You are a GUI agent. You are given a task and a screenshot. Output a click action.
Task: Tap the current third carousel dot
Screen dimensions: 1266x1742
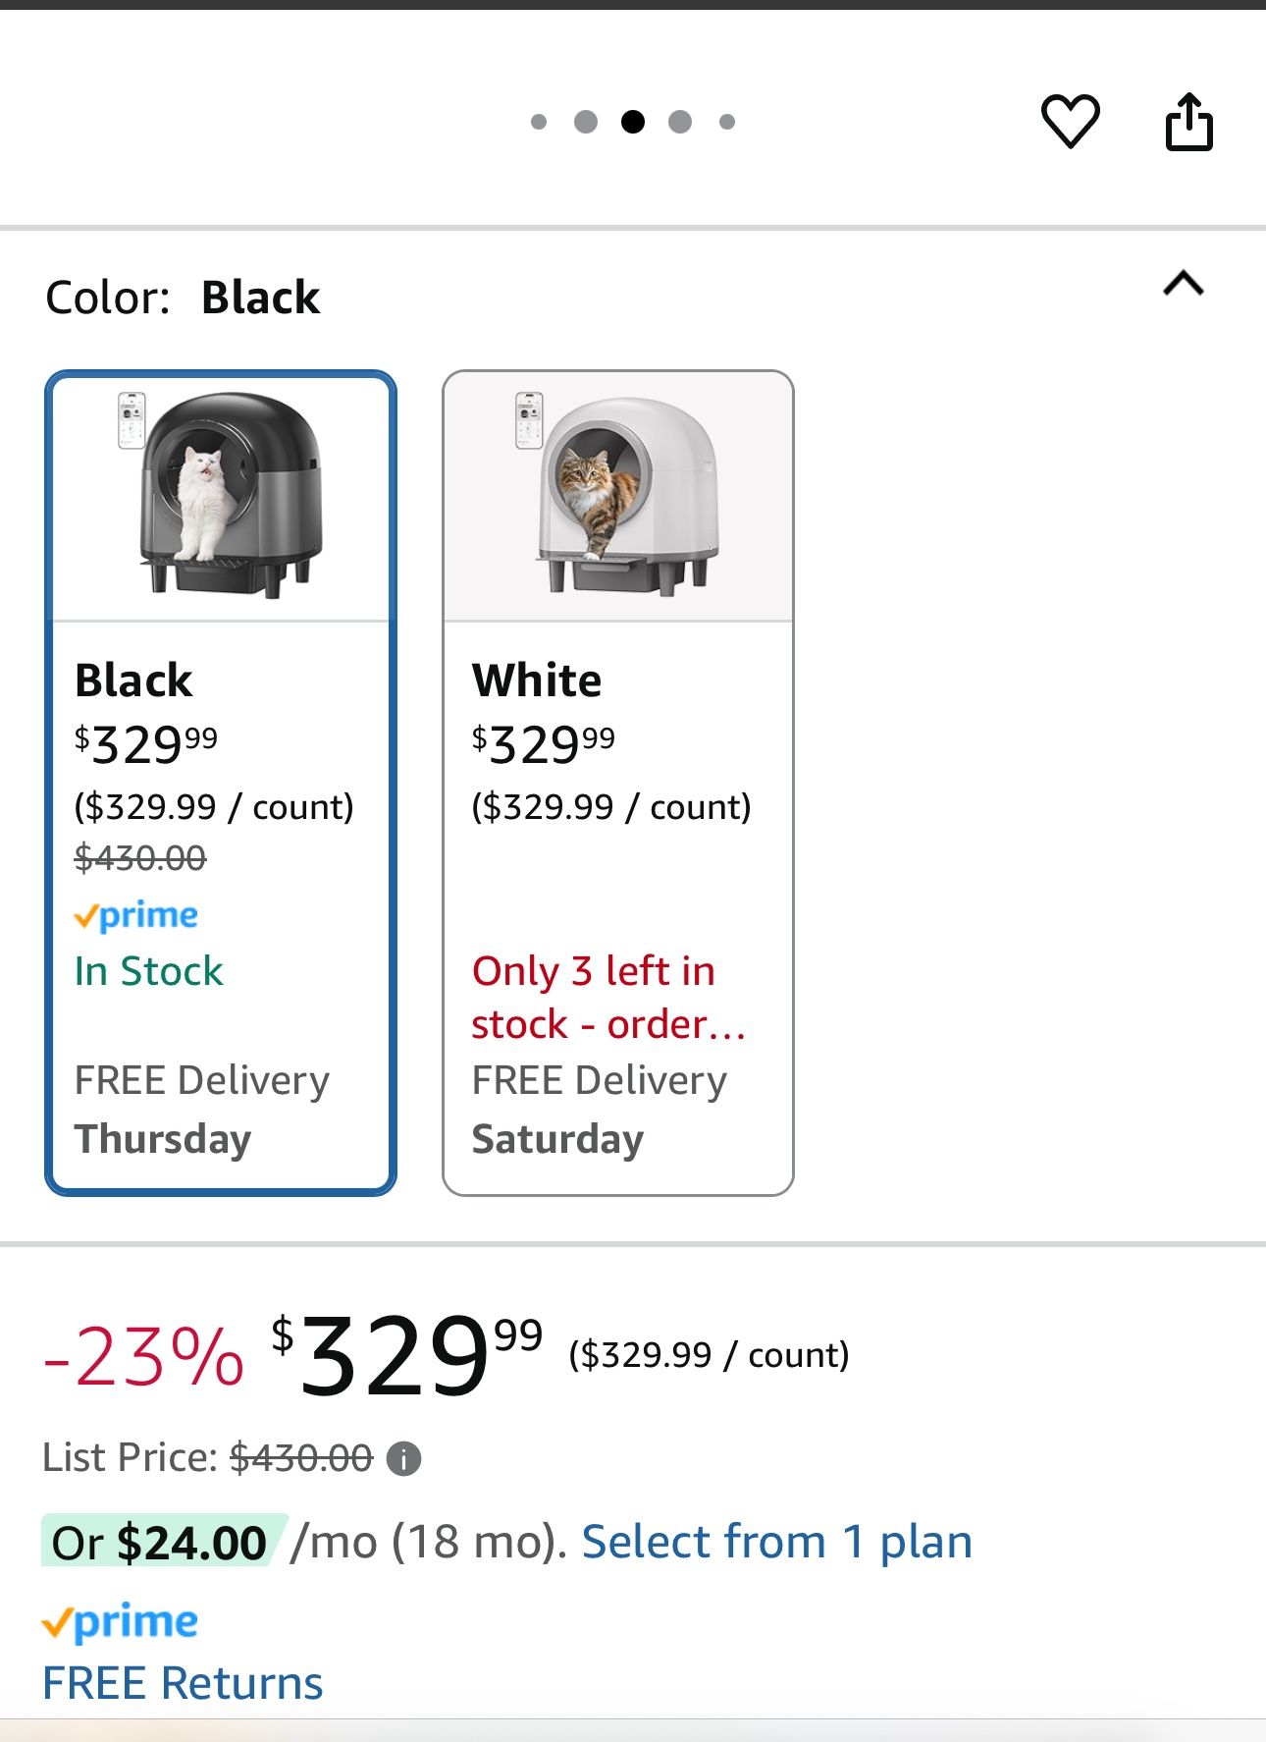(x=633, y=122)
